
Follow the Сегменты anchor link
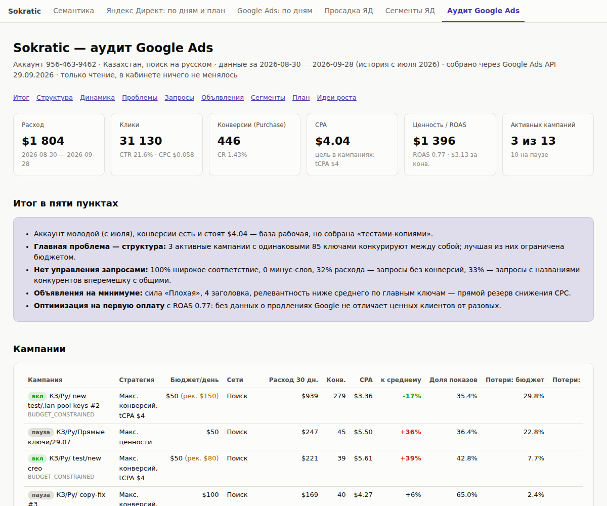click(268, 98)
